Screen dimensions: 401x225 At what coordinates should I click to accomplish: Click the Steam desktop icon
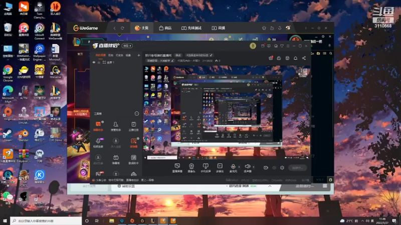click(8, 135)
